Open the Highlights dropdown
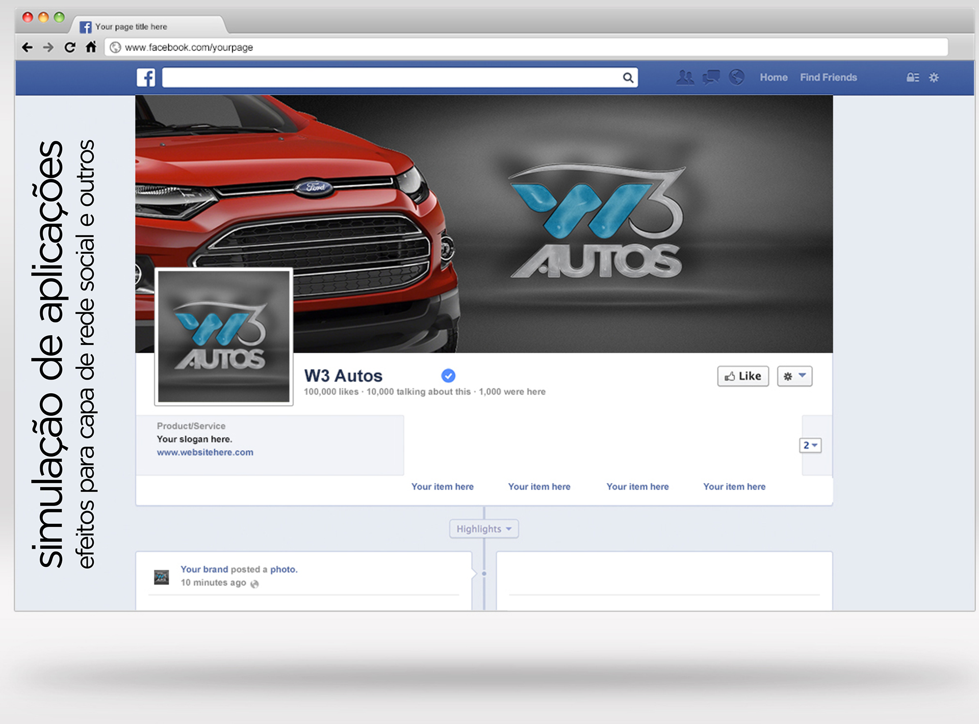This screenshot has height=724, width=979. 484,529
